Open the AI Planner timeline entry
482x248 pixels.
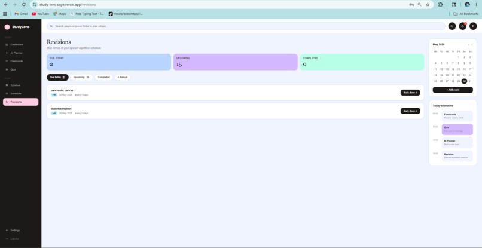(457, 143)
